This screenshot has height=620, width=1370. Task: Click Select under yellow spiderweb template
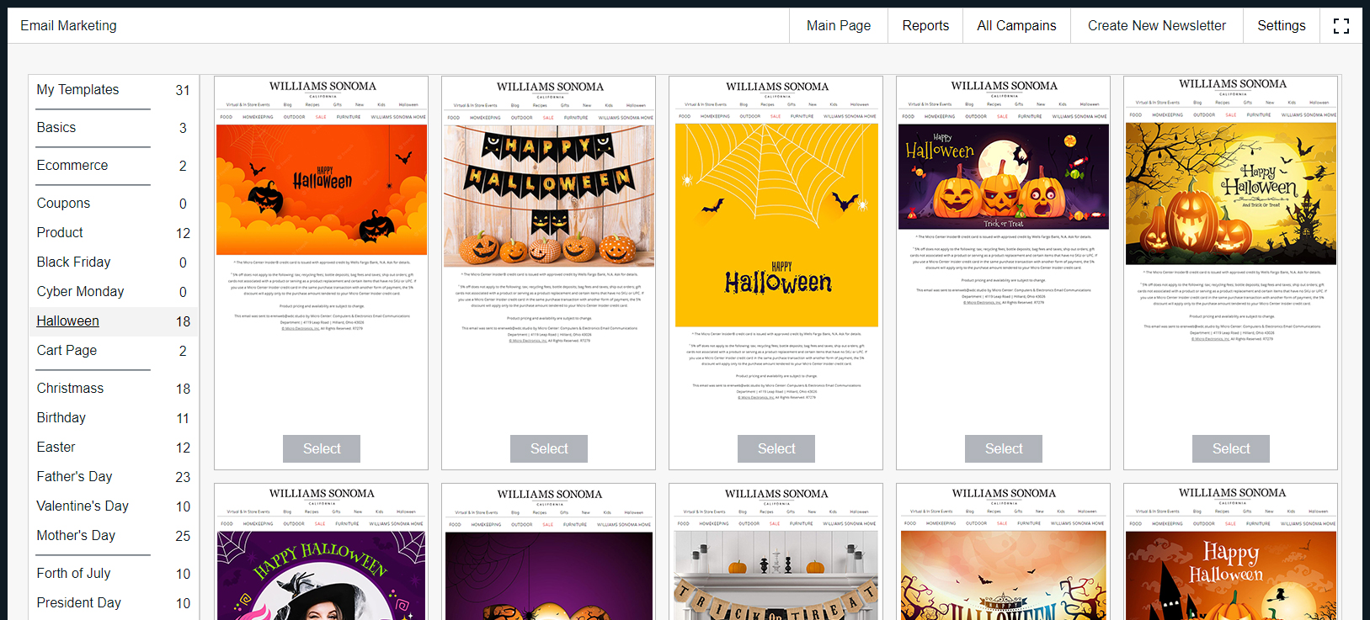point(776,449)
